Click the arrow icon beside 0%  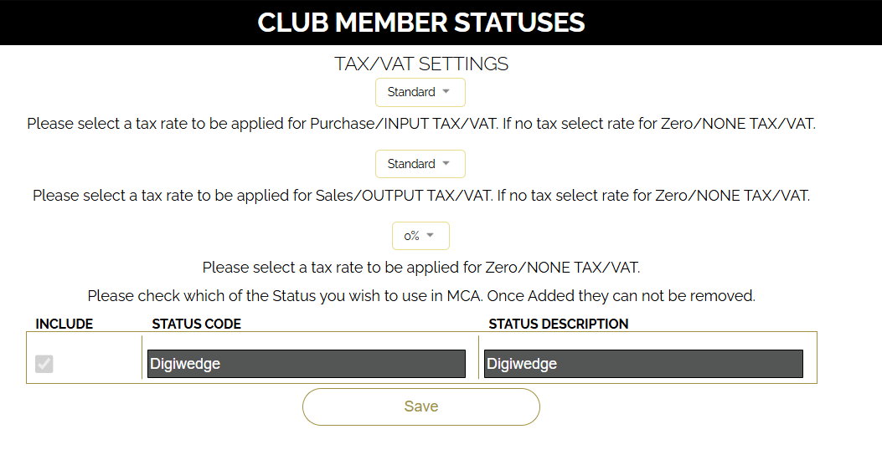coord(431,236)
